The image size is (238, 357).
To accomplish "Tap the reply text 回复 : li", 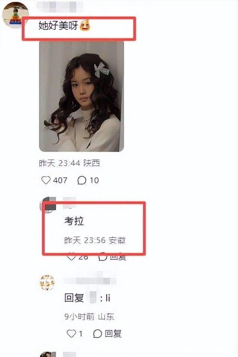I will click(x=88, y=298).
